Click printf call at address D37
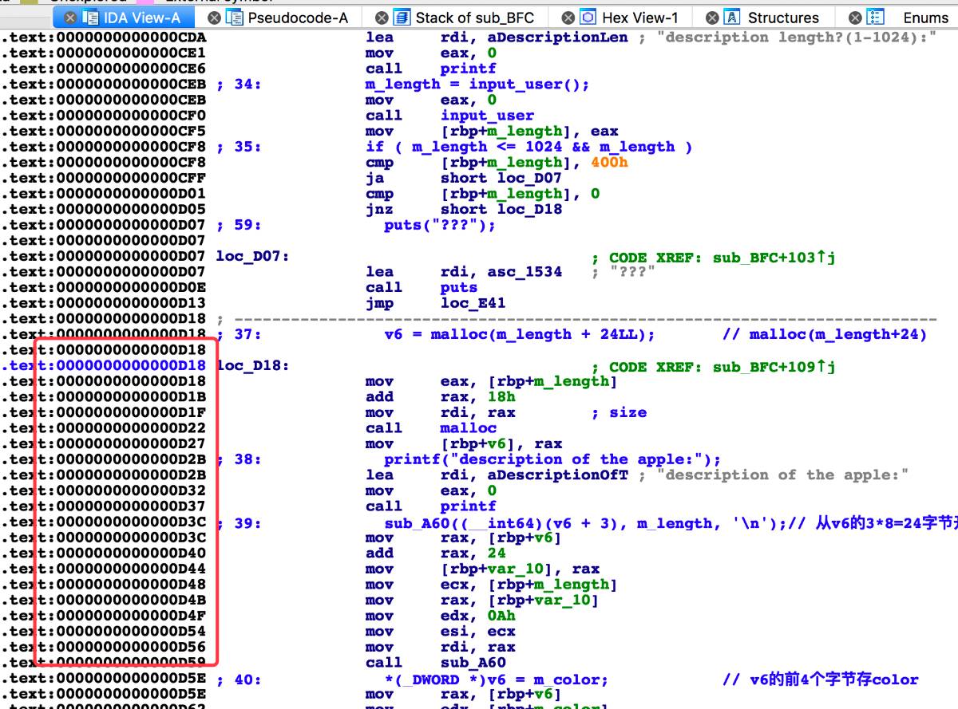The width and height of the screenshot is (958, 709). pos(468,506)
